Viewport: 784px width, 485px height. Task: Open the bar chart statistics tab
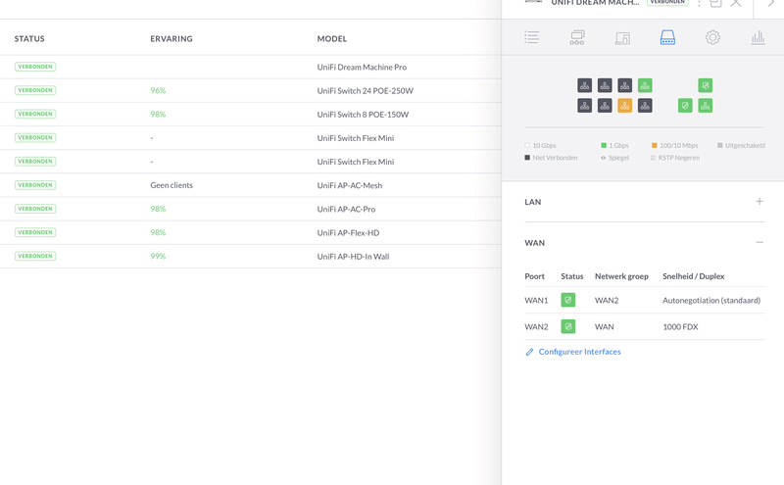tap(758, 37)
